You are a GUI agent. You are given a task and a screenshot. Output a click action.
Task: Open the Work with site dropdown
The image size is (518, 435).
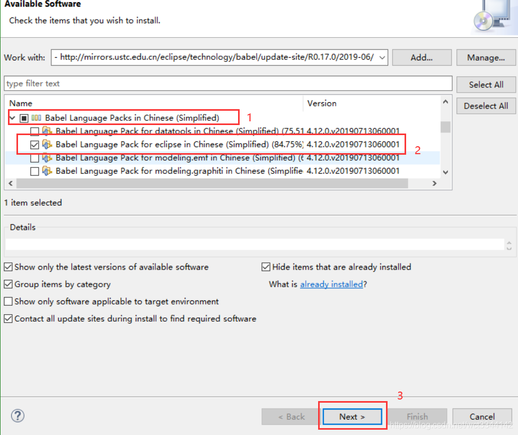tap(382, 57)
